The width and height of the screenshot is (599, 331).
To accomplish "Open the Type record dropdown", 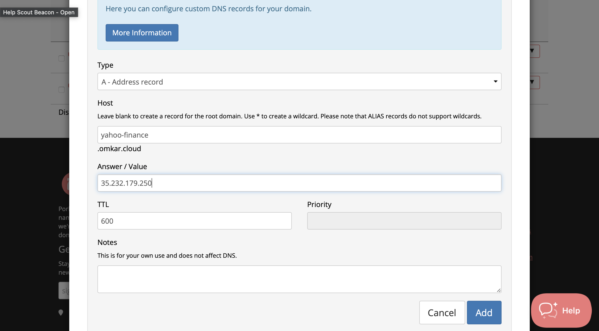I will tap(299, 81).
